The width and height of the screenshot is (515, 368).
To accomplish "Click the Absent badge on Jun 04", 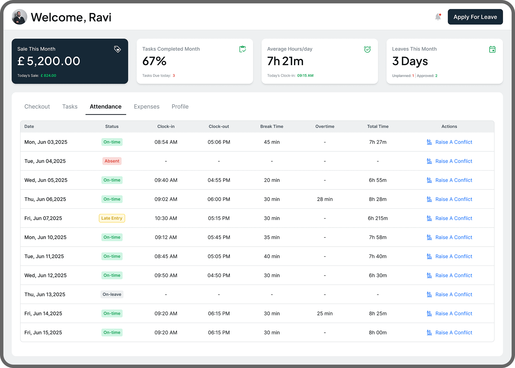I will 112,161.
